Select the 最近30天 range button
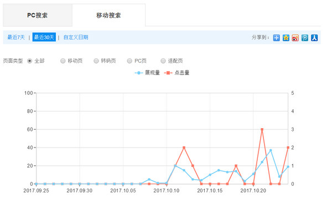 (44, 37)
